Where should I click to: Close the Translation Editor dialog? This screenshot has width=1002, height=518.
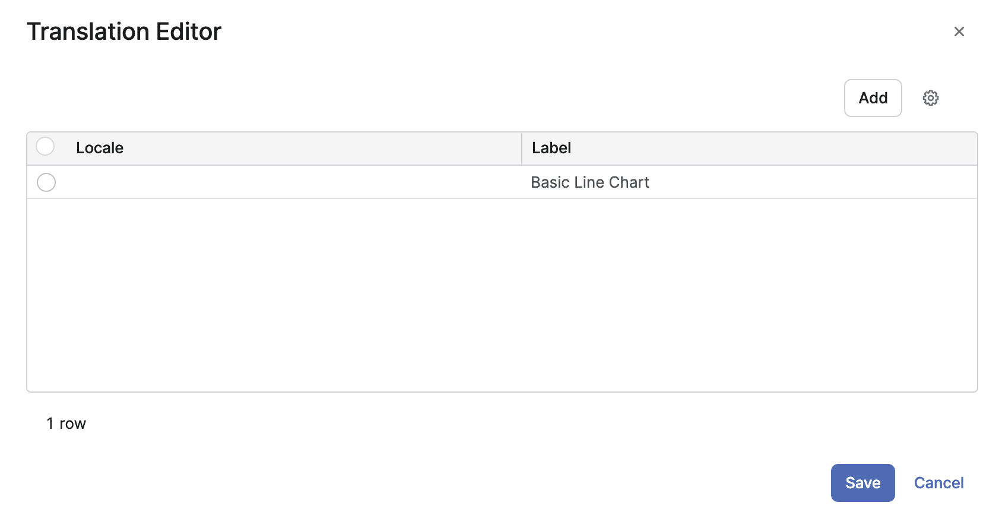(x=959, y=31)
